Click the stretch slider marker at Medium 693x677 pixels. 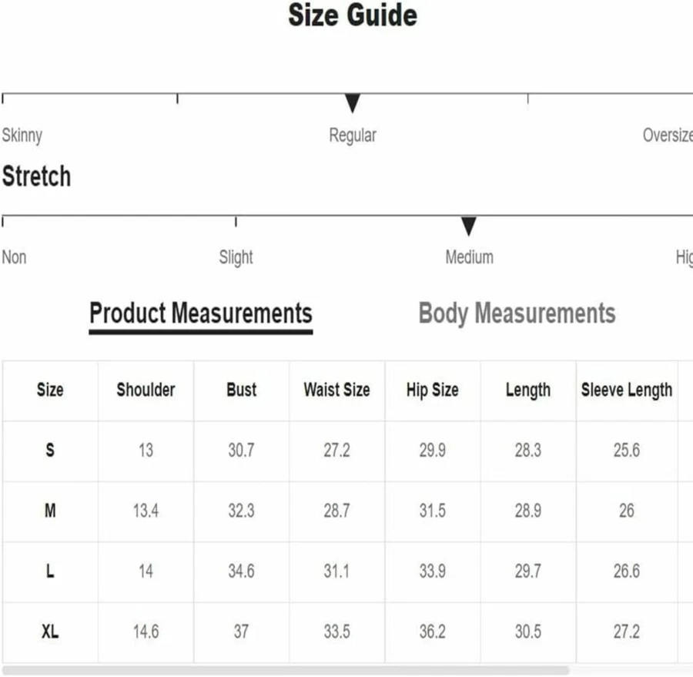[x=468, y=226]
